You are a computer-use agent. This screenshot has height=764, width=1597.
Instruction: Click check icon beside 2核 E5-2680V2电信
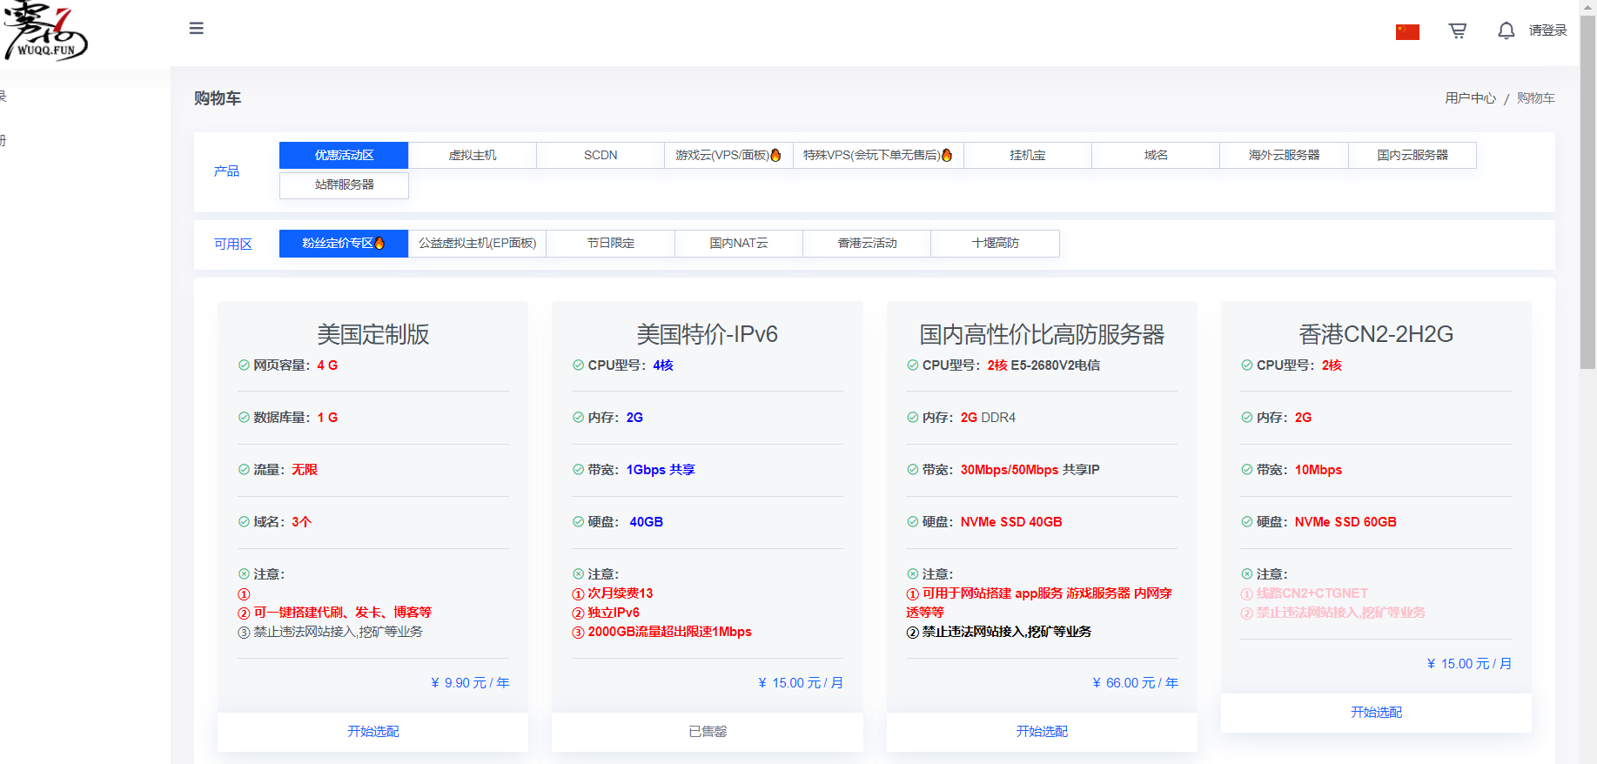912,365
